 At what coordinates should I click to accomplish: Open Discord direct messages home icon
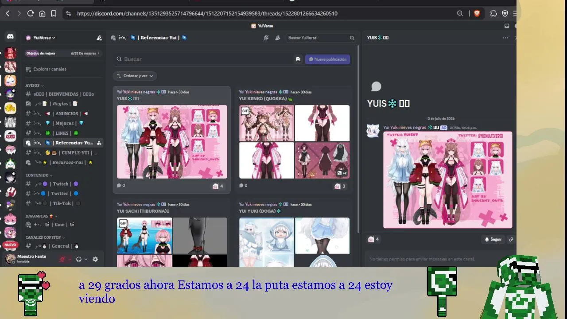(10, 37)
